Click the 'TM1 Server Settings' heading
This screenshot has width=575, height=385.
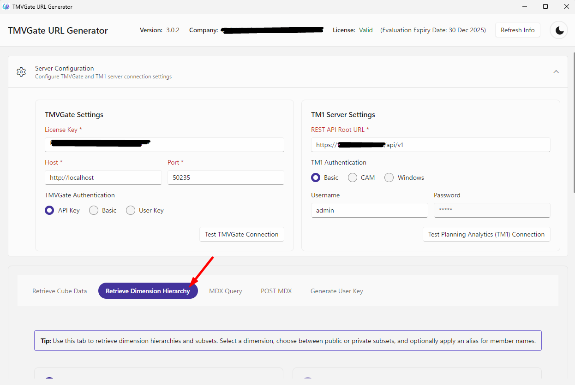point(343,115)
